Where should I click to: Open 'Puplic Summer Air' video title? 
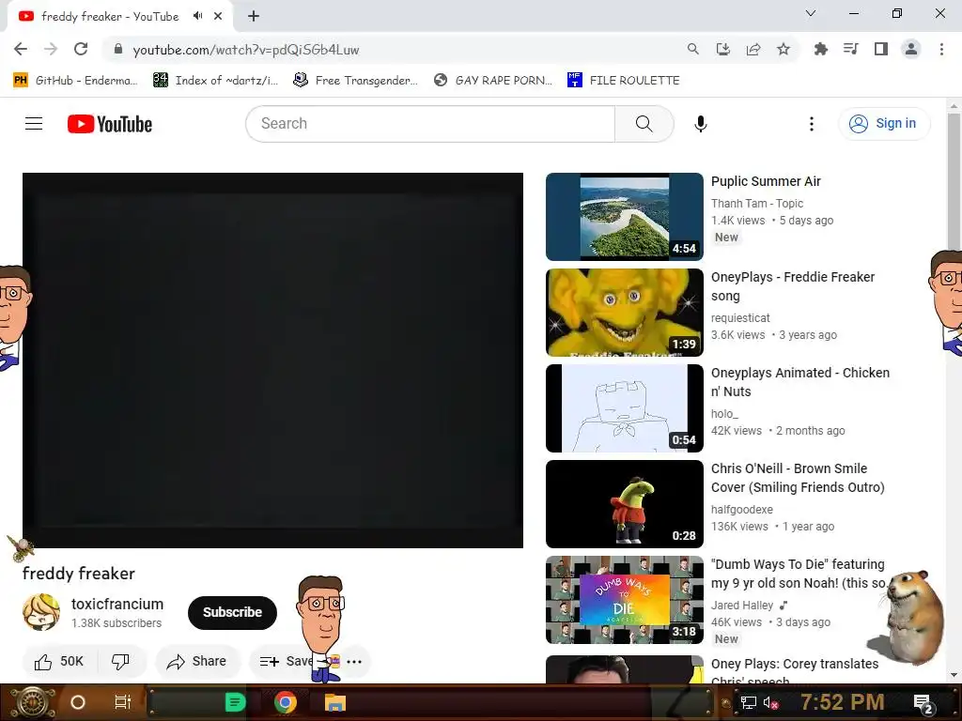[x=766, y=181]
